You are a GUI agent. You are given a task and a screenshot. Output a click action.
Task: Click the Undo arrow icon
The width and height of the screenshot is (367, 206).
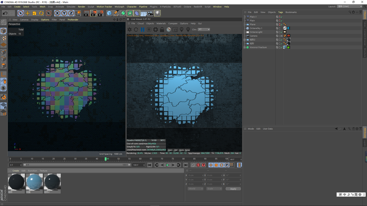tap(5, 13)
